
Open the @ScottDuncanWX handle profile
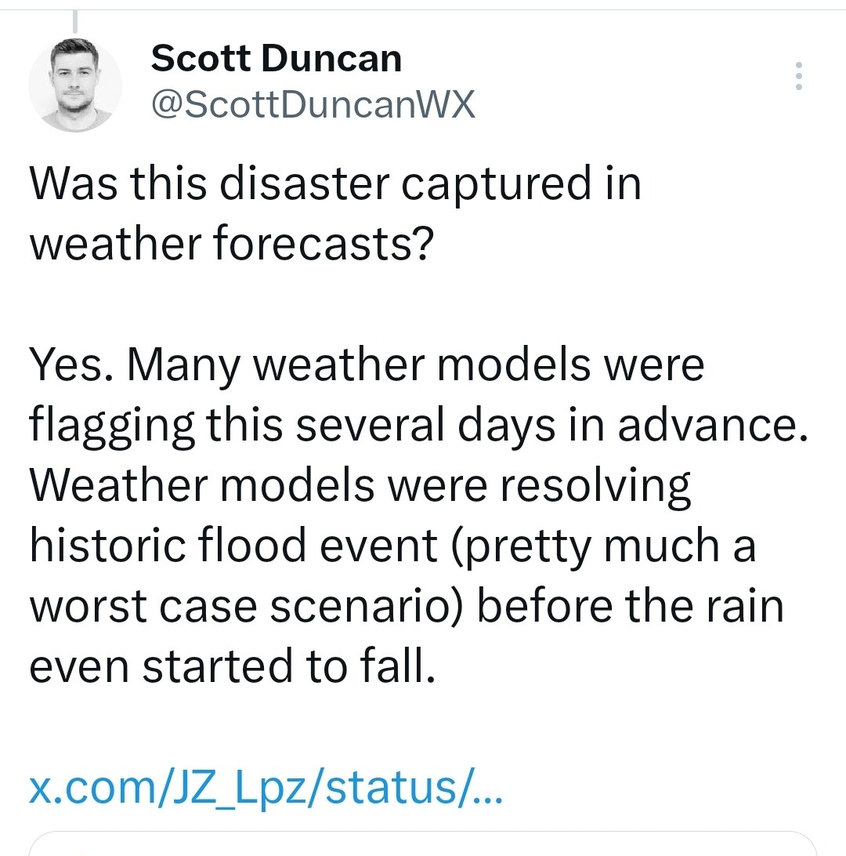click(313, 105)
